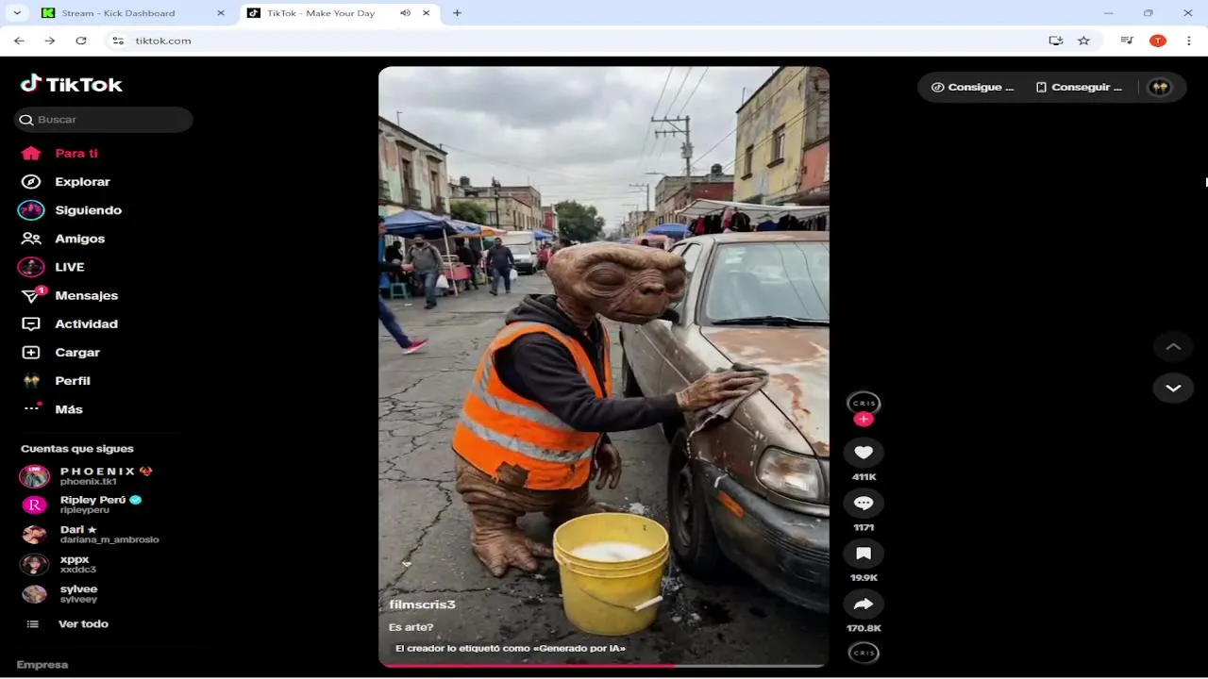Open a new browser tab
Image resolution: width=1208 pixels, height=679 pixels.
(457, 13)
